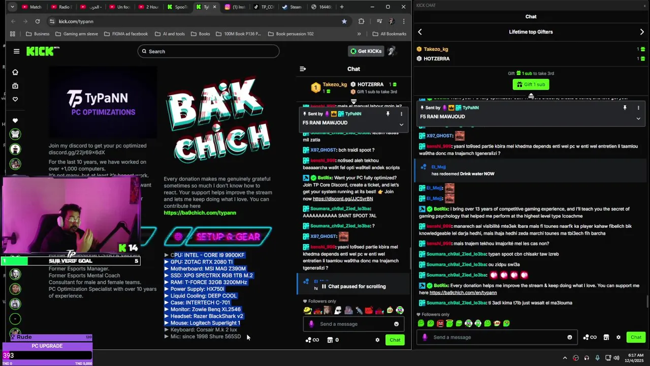This screenshot has width=650, height=366.
Task: Expand pinned message chevron in browser chat
Action: [x=401, y=124]
